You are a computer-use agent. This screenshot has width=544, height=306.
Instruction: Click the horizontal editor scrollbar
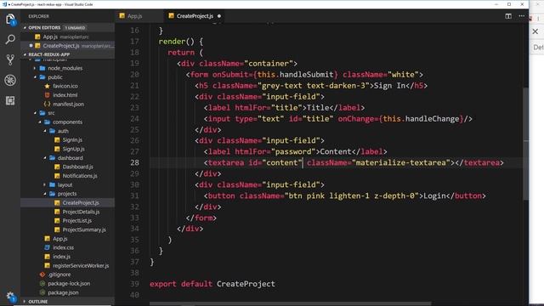291,303
